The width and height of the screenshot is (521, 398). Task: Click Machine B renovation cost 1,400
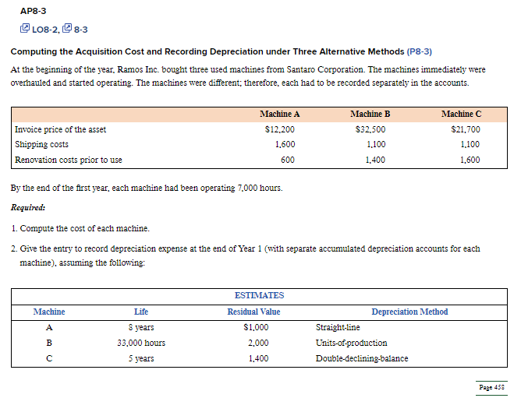[x=375, y=160]
